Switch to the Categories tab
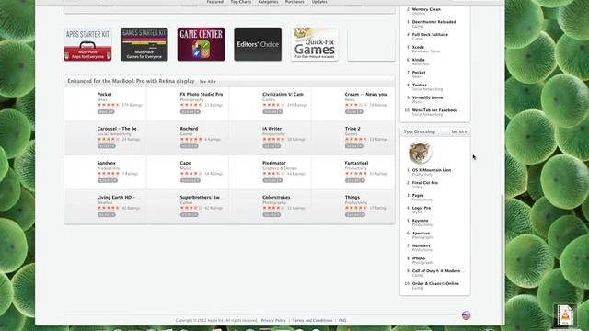Viewport: 589px width, 331px height. 268,2
